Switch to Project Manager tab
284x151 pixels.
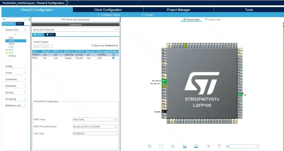pos(178,10)
